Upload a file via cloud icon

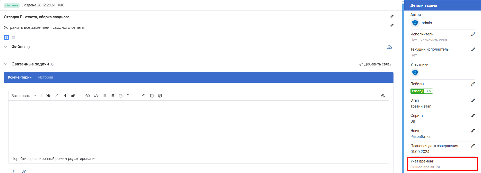(x=389, y=47)
